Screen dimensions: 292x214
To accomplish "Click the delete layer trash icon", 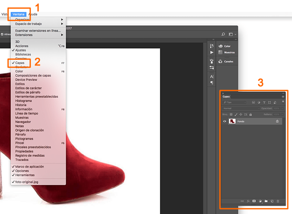I will [278, 201].
